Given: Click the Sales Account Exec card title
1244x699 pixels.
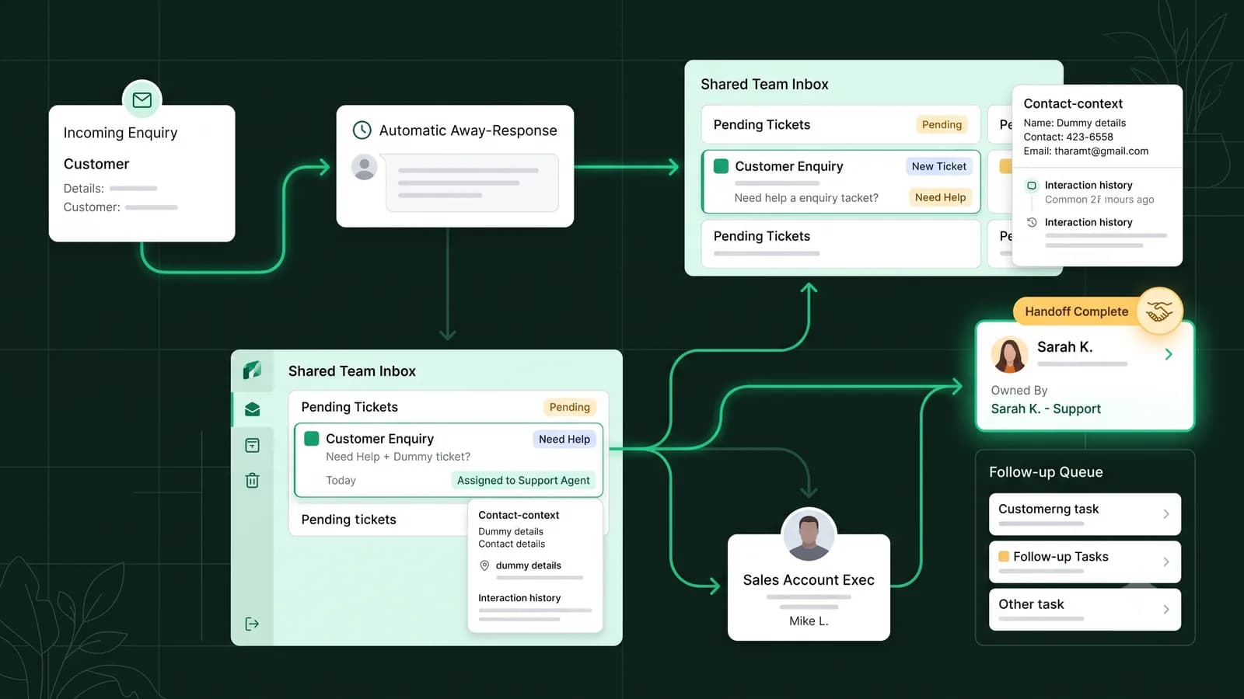Looking at the screenshot, I should coord(809,579).
